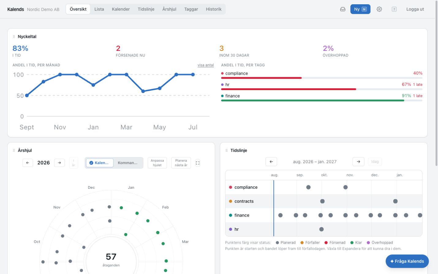Open the Taggar tab
The height and width of the screenshot is (274, 438).
click(x=191, y=9)
